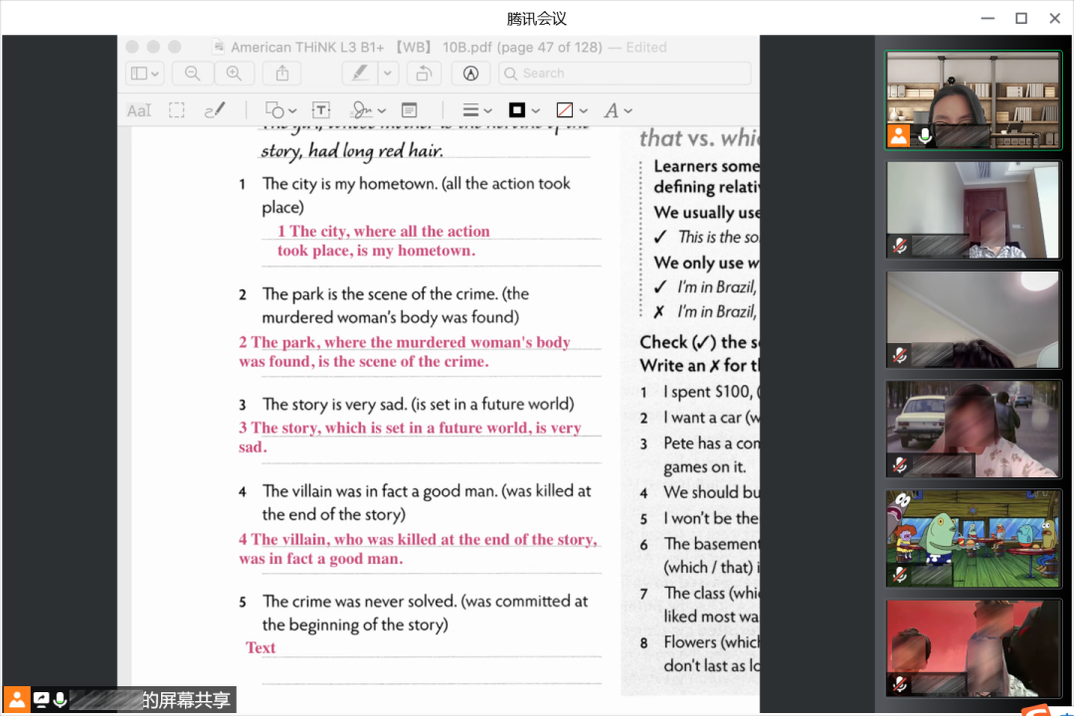Click the PDF document icon in title bar

219,47
